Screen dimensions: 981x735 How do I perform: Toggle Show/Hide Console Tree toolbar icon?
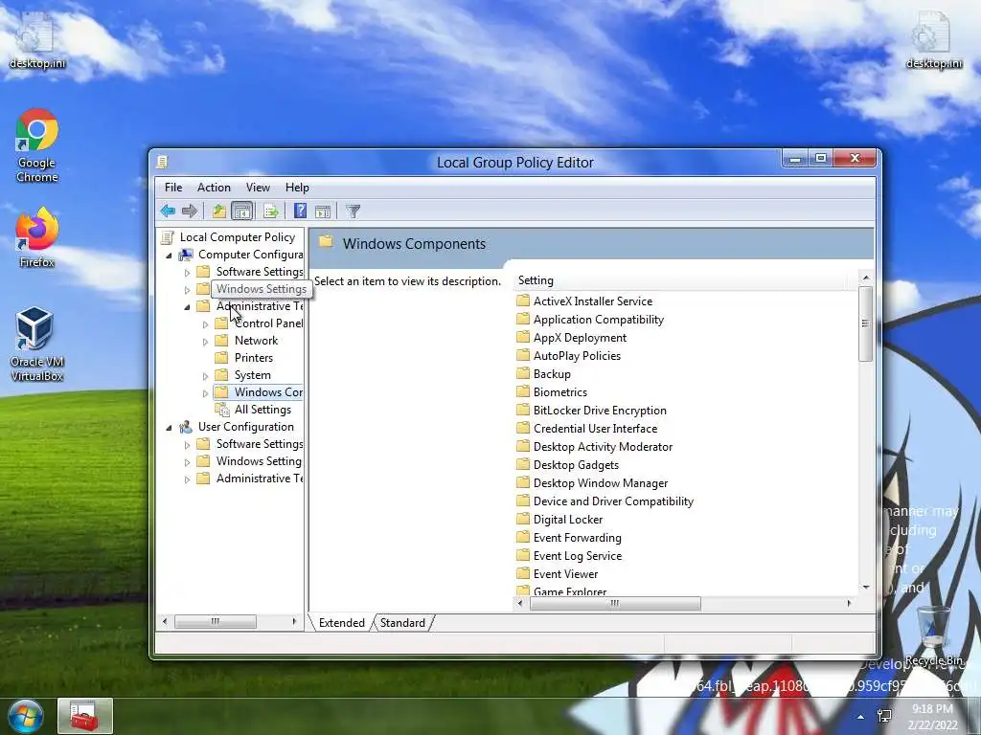(241, 212)
